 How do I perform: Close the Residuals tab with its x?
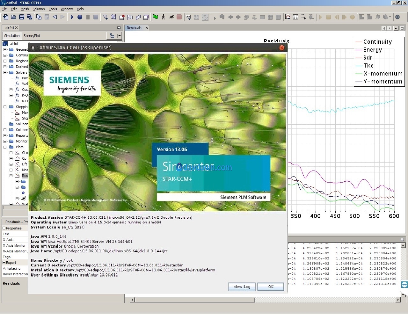click(147, 28)
